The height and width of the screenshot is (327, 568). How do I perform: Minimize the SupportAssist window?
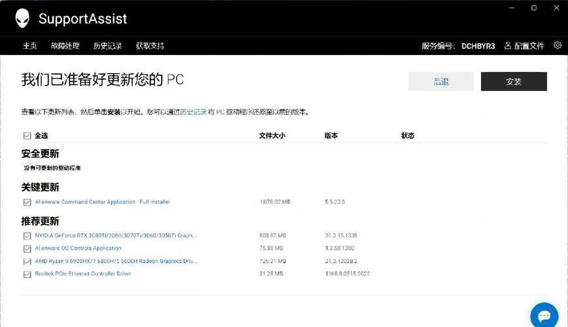[x=510, y=8]
